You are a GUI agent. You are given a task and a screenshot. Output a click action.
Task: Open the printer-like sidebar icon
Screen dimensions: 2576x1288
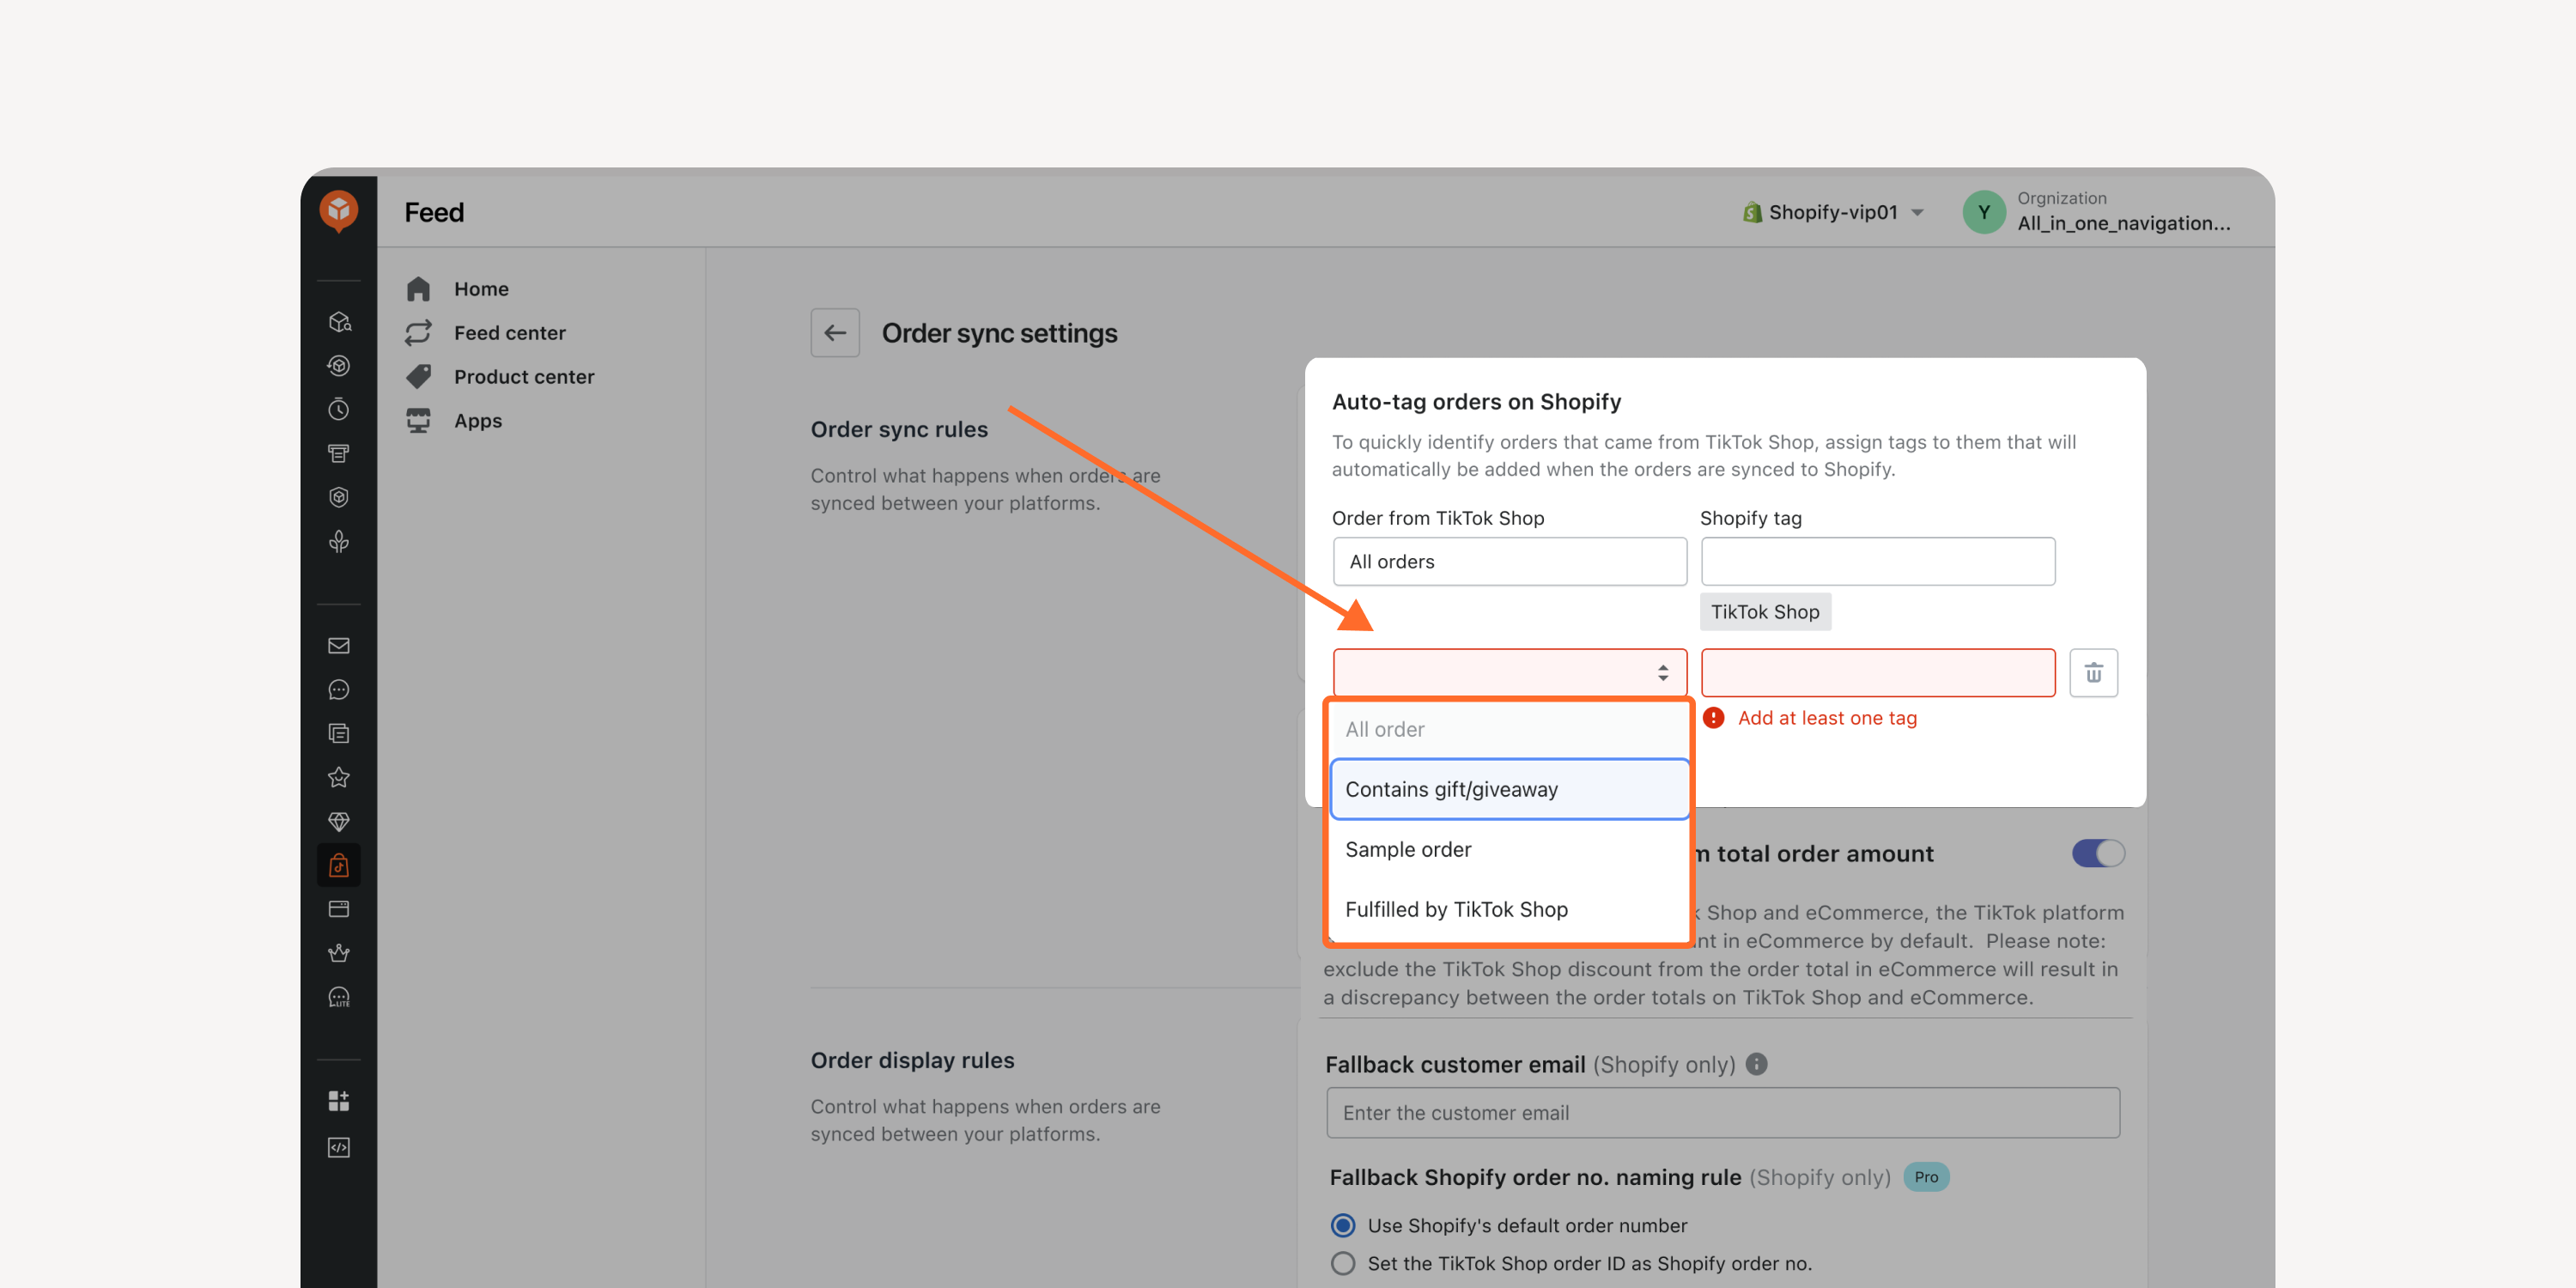pyautogui.click(x=339, y=454)
